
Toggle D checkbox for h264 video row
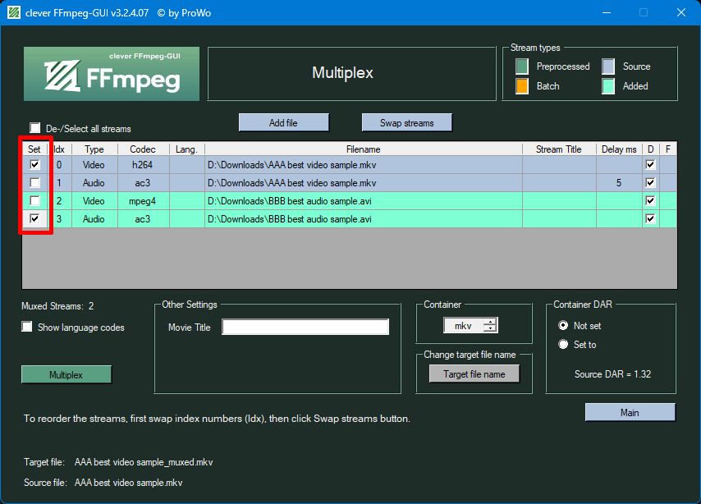tap(650, 164)
